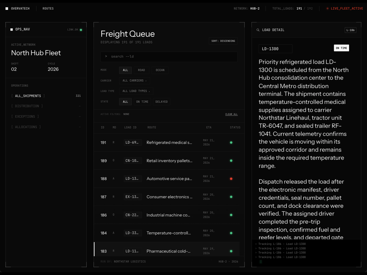Image resolution: width=367 pixels, height=275 pixels.
Task: Select row 188 Automotive service parts
Action: (167, 179)
